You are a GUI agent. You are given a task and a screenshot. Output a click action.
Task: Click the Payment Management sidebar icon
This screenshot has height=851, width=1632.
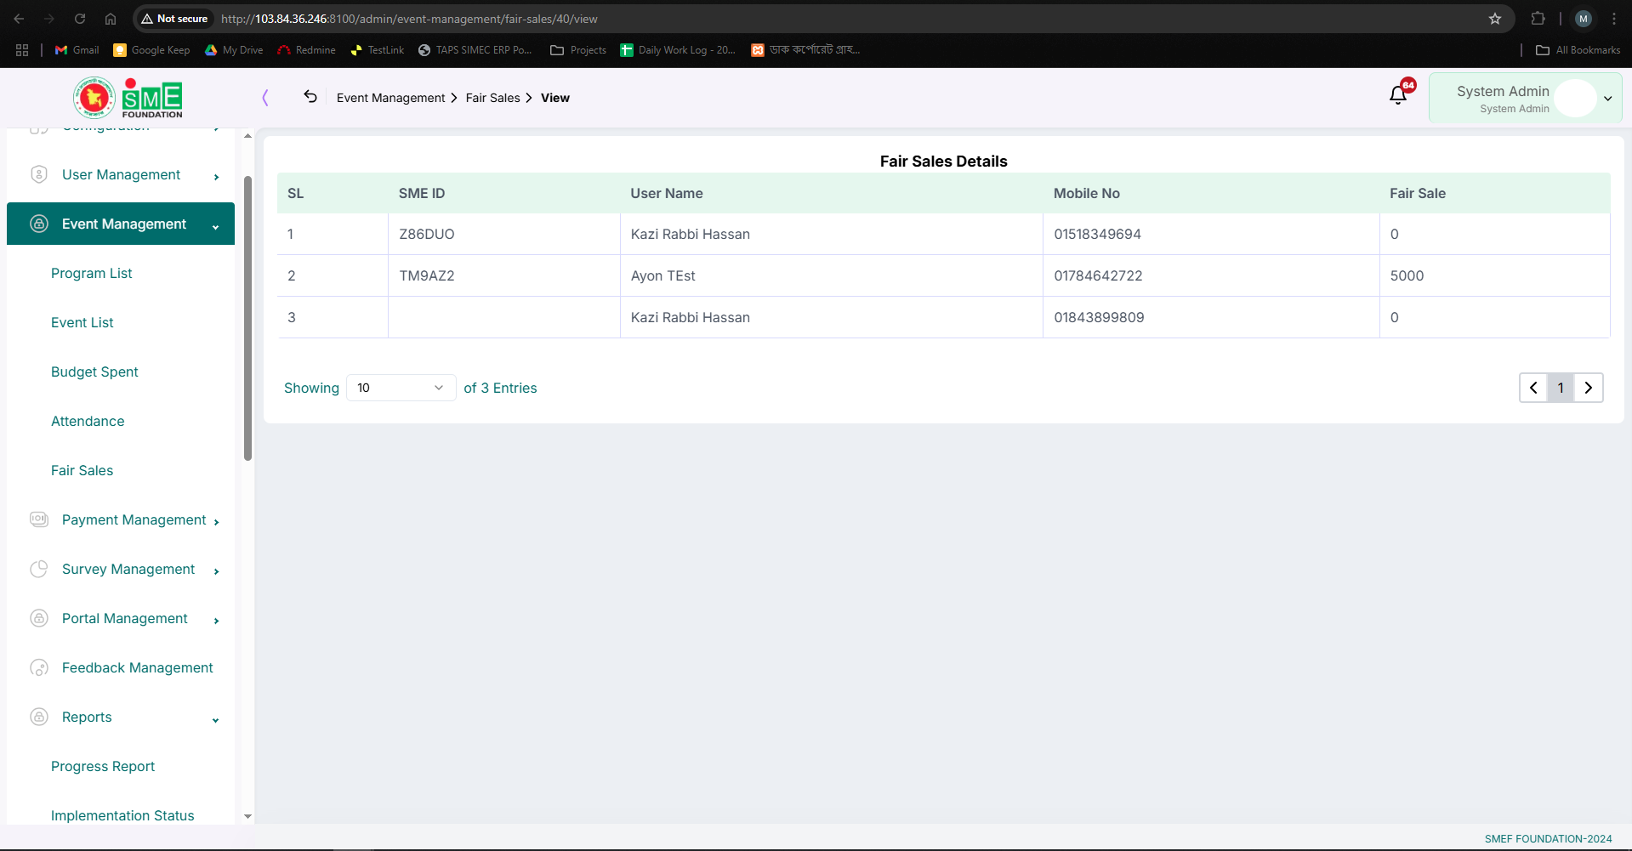click(39, 519)
